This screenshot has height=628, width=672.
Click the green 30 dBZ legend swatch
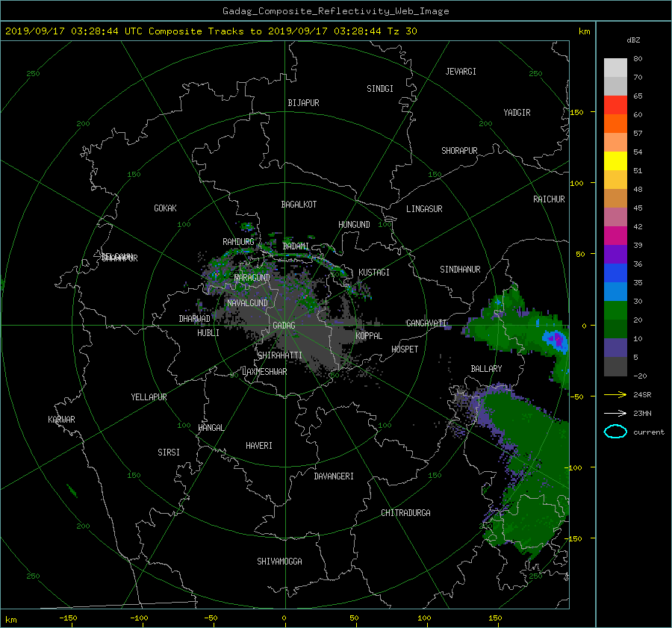click(615, 310)
